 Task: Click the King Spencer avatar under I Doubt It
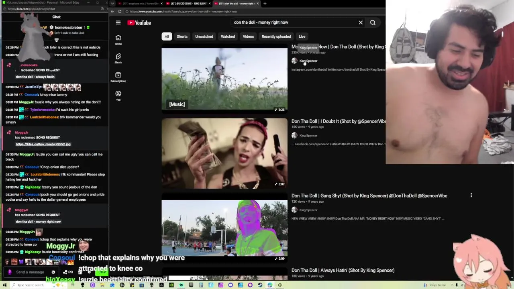[294, 136]
